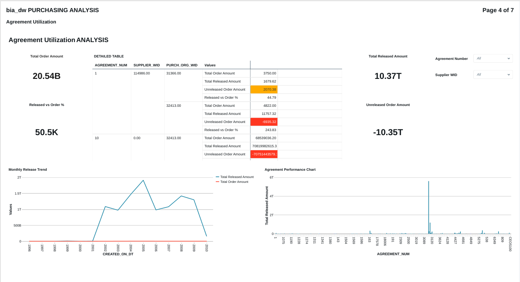Select the 50.5K released vs order KPI
Image resolution: width=520 pixels, height=282 pixels.
coord(47,132)
